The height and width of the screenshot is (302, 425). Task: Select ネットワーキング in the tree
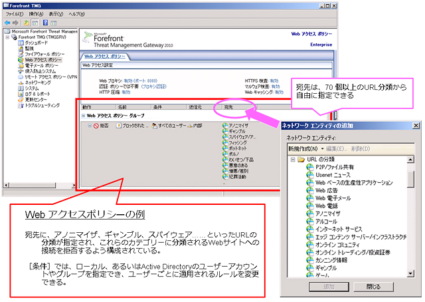(38, 82)
